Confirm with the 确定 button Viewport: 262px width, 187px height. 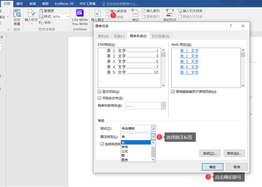click(x=213, y=167)
